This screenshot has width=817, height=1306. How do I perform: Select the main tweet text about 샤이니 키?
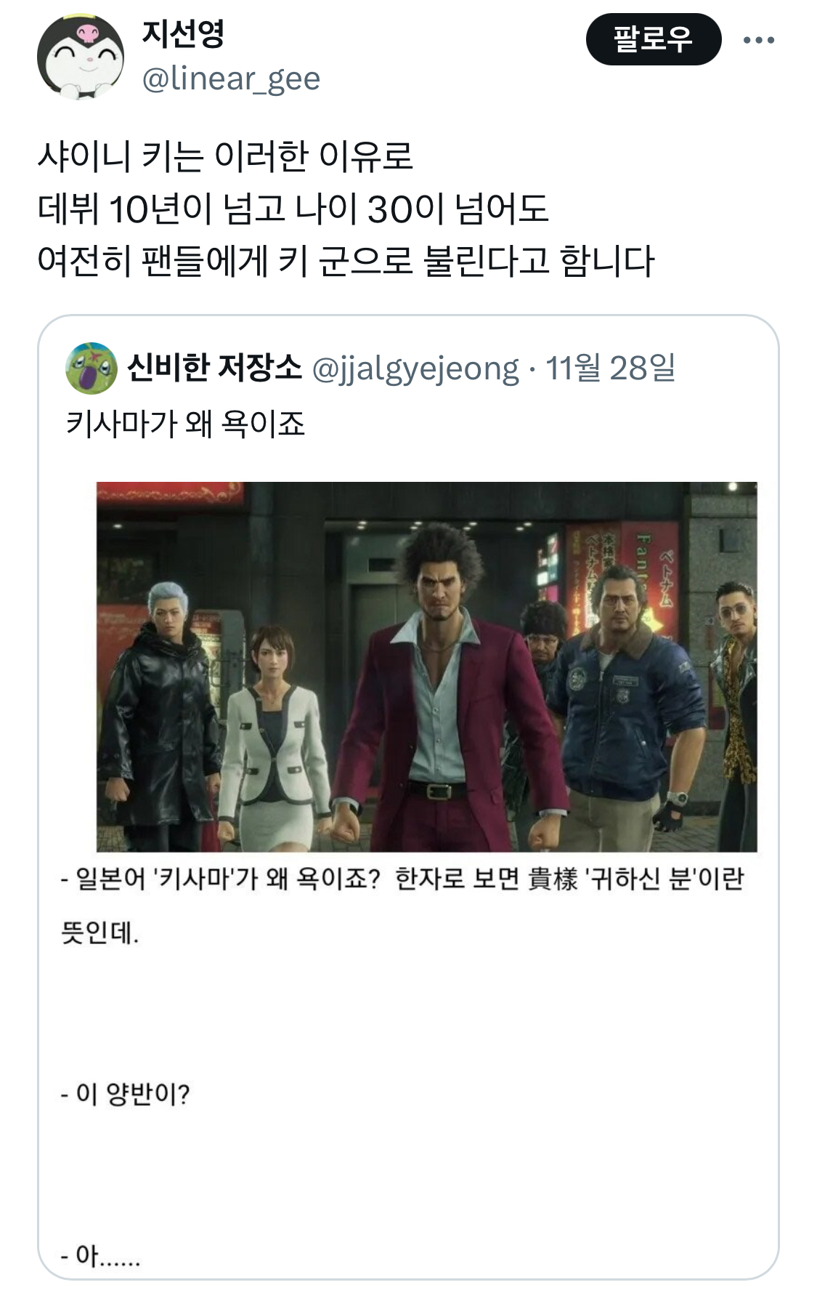click(346, 209)
